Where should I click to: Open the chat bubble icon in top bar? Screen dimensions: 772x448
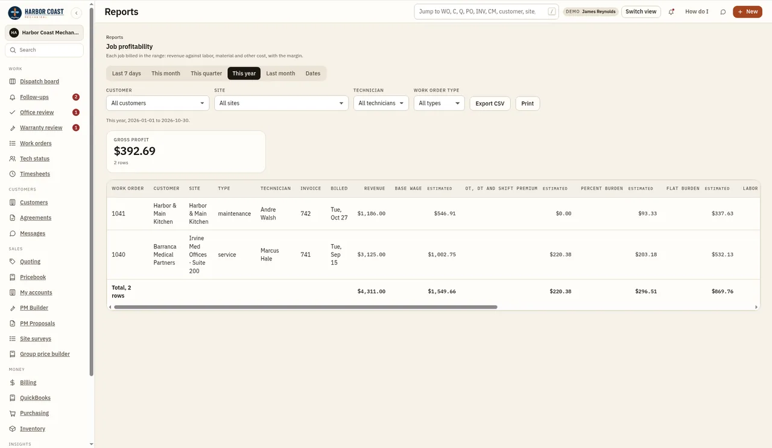click(723, 11)
